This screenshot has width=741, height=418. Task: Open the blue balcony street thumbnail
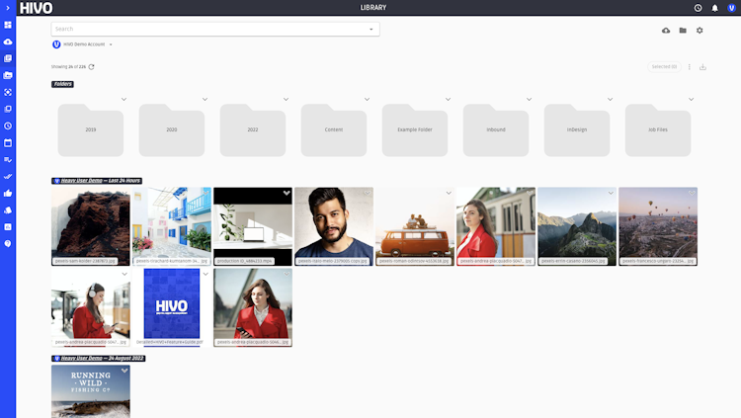pyautogui.click(x=172, y=226)
